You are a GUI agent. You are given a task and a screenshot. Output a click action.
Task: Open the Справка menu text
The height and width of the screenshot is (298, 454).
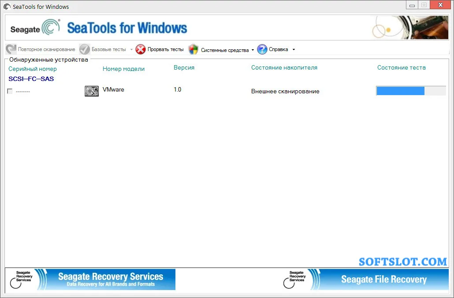(x=278, y=49)
